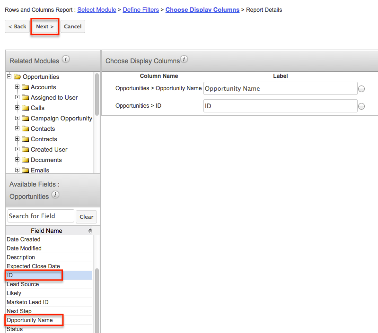378x333 pixels.
Task: Select Documents in module tree
Action: (x=46, y=160)
